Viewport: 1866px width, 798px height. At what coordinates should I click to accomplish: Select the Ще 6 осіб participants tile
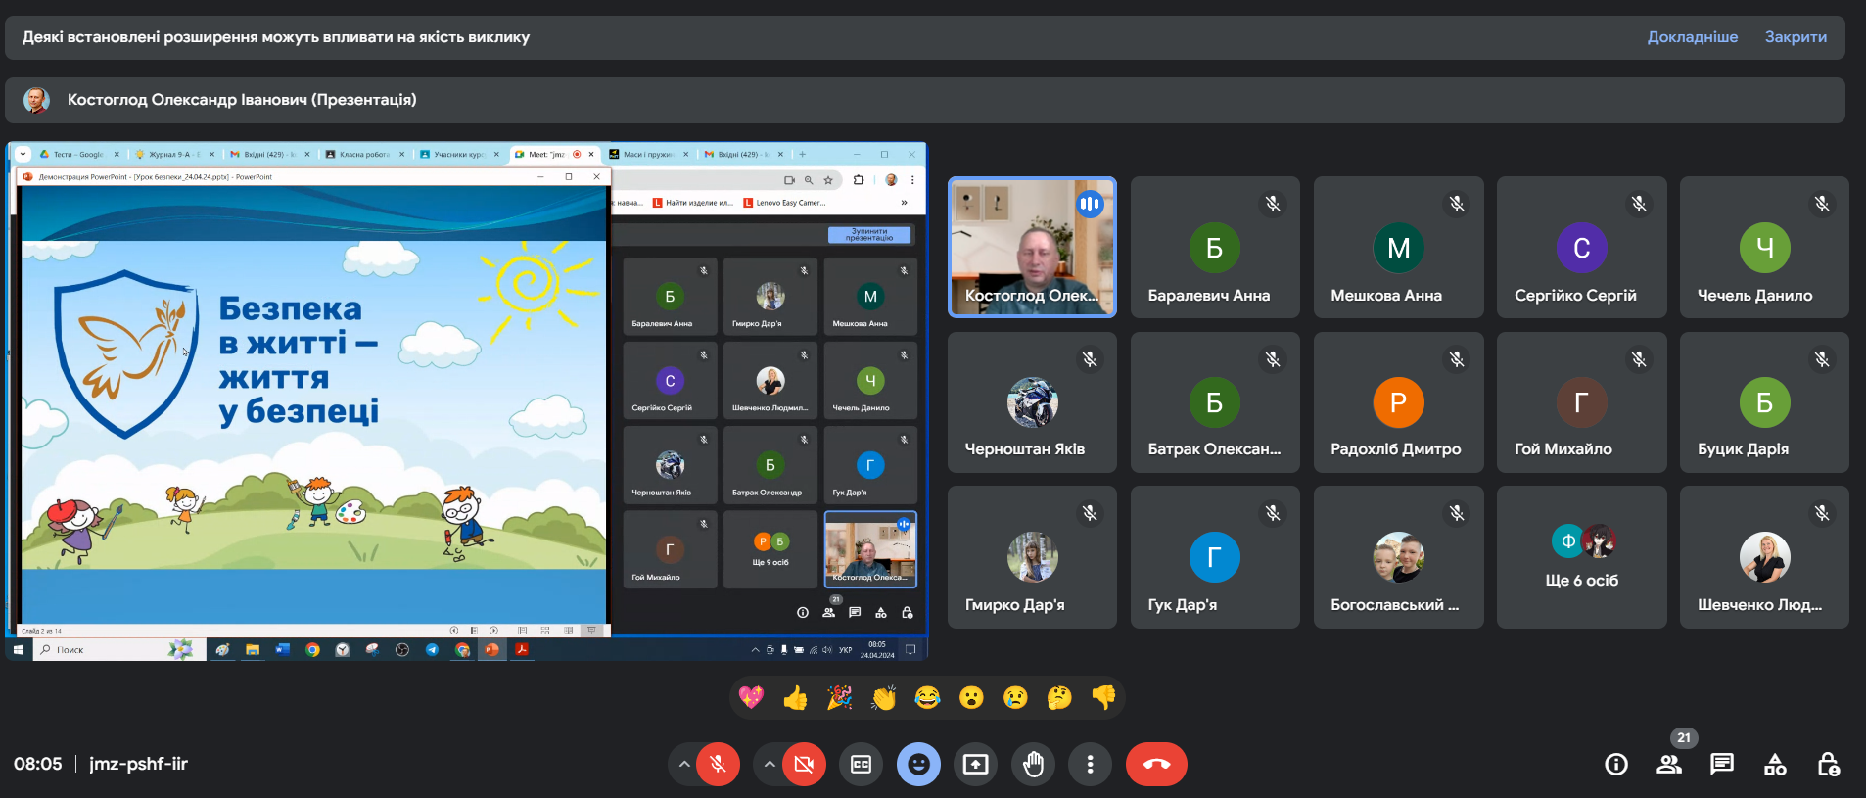(1581, 557)
